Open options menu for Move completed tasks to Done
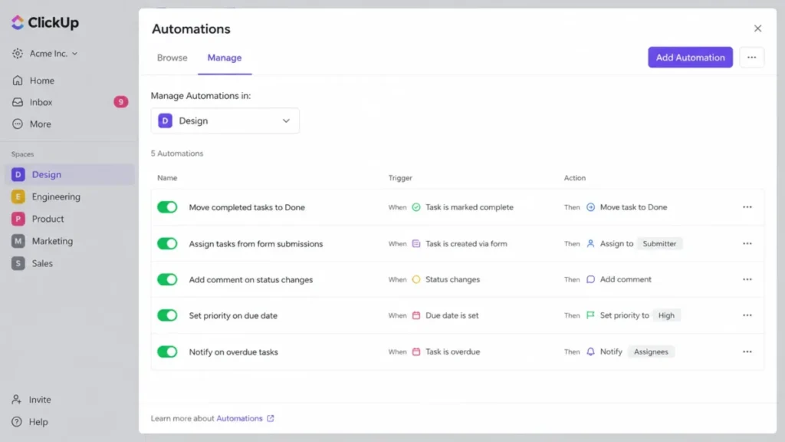The height and width of the screenshot is (442, 785). [747, 207]
